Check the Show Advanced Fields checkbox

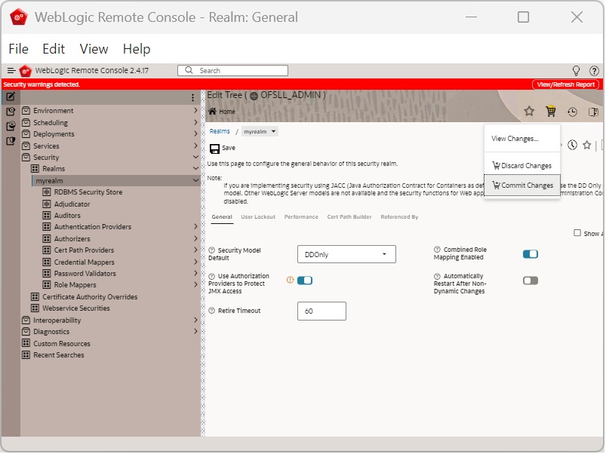tap(577, 233)
